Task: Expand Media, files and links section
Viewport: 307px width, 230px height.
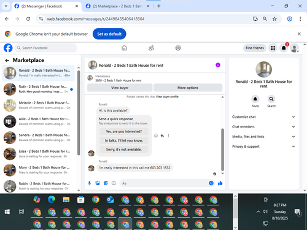Action: (263, 137)
